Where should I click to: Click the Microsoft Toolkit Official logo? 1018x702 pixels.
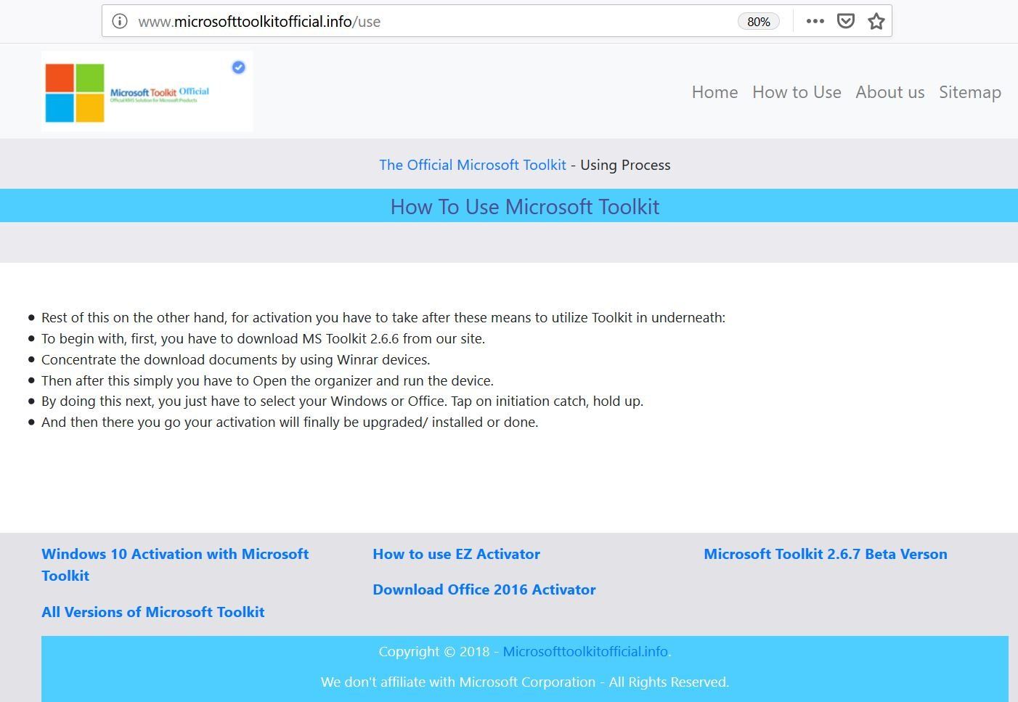[147, 91]
